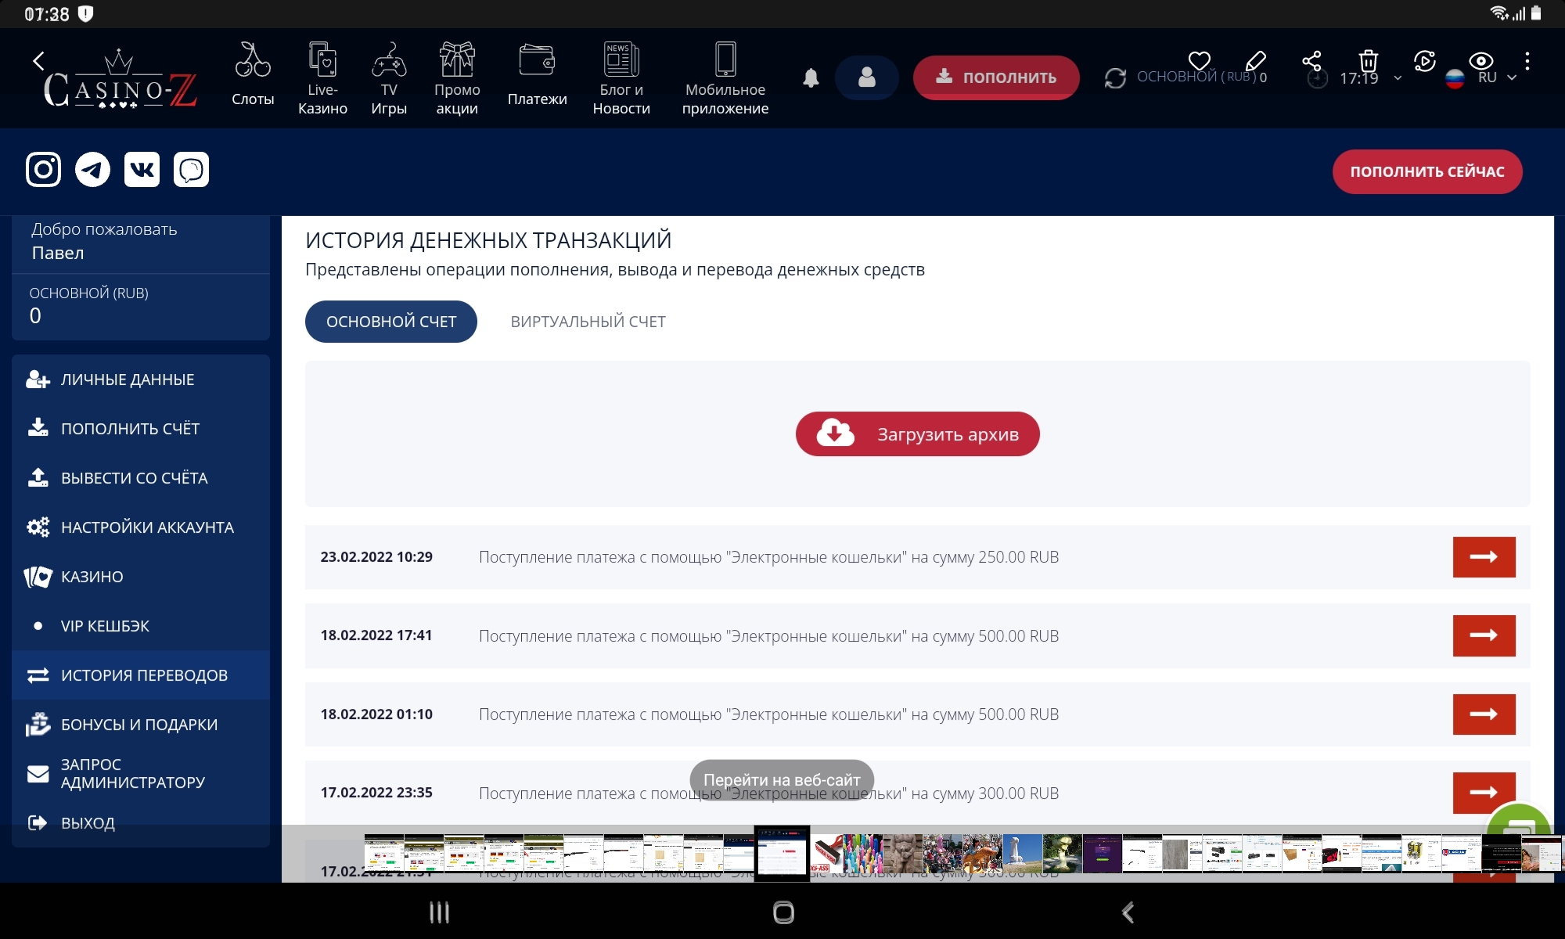
Task: Expand the 23.02.2022 10:29 transaction arrow
Action: click(1484, 557)
